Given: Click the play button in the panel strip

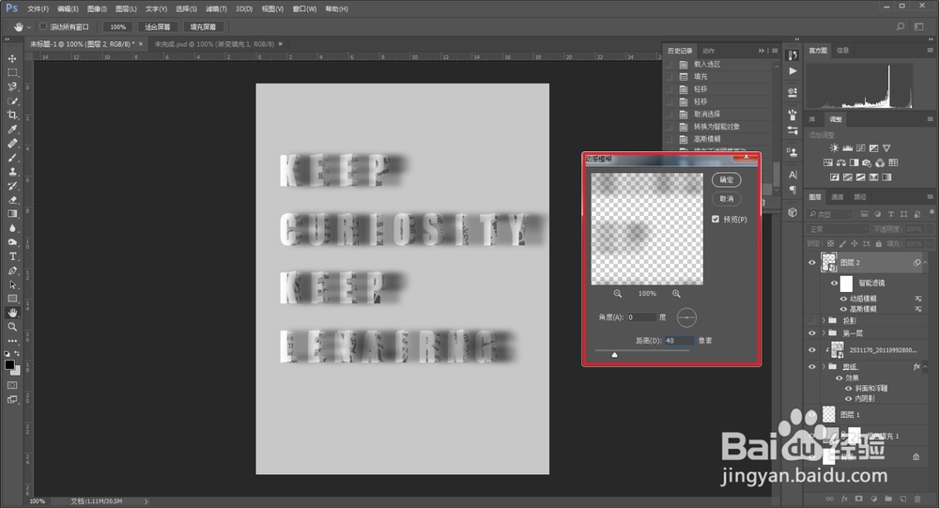Looking at the screenshot, I should pyautogui.click(x=793, y=71).
